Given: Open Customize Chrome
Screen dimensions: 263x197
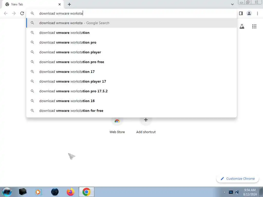Looking at the screenshot, I should click(x=238, y=179).
